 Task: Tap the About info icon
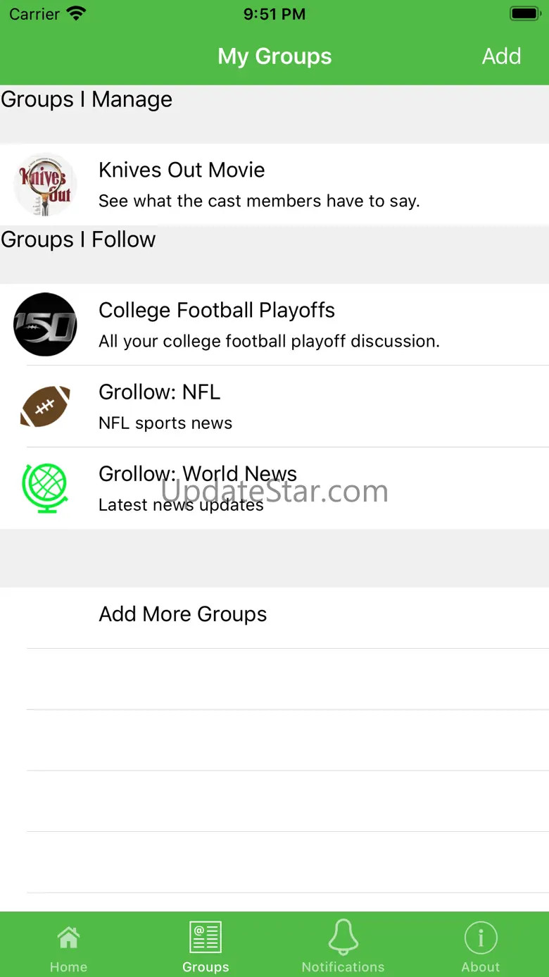pyautogui.click(x=481, y=938)
